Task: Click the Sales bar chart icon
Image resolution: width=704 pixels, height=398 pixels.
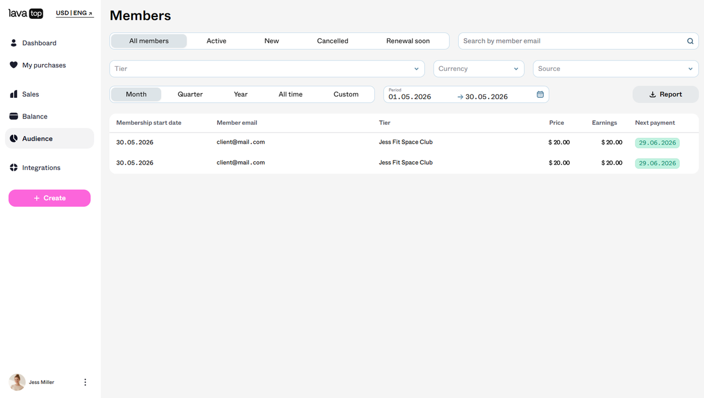Action: [x=13, y=94]
